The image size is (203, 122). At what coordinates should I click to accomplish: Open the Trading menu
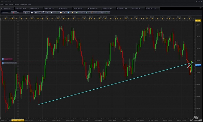coord(16,5)
